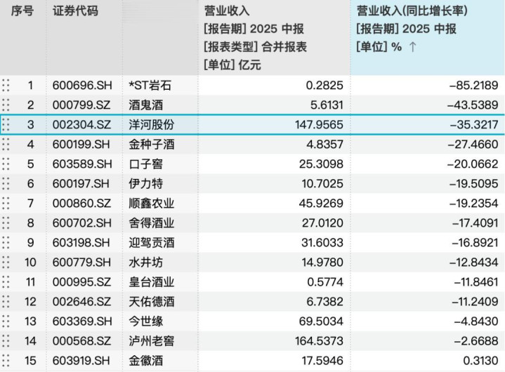505x372 pixels.
Task: Click growth rate –12.8434
Action: [x=474, y=263]
